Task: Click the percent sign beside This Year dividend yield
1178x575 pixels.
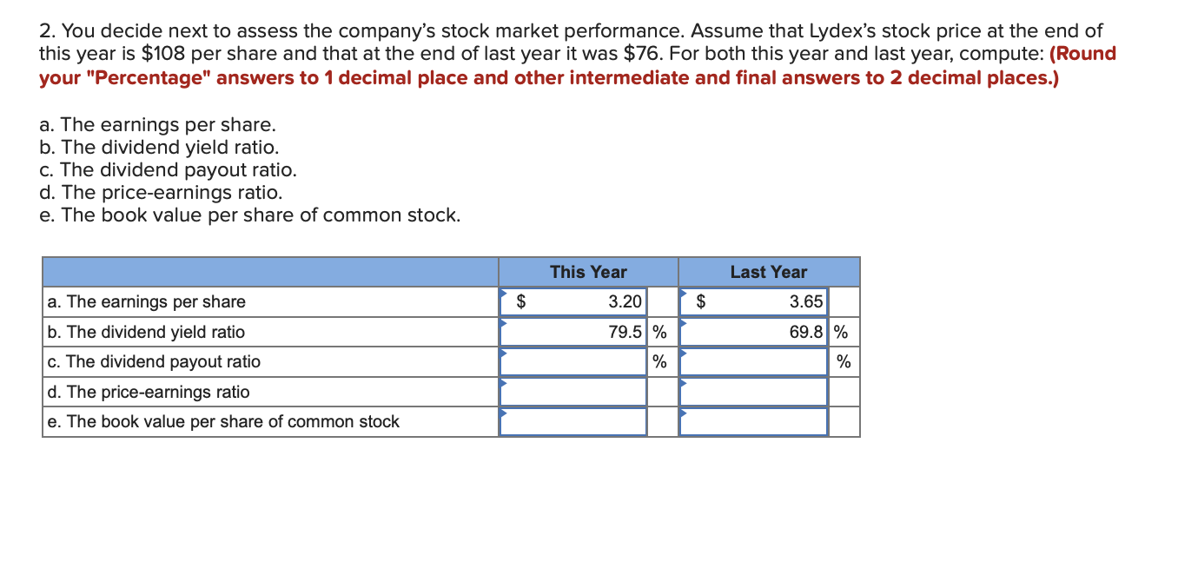Action: pos(658,331)
